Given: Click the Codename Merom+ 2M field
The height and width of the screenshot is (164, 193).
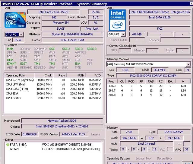Looking at the screenshot, I should pyautogui.click(x=61, y=23).
